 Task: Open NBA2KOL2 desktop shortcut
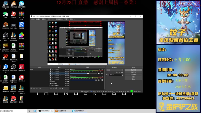(6, 26)
